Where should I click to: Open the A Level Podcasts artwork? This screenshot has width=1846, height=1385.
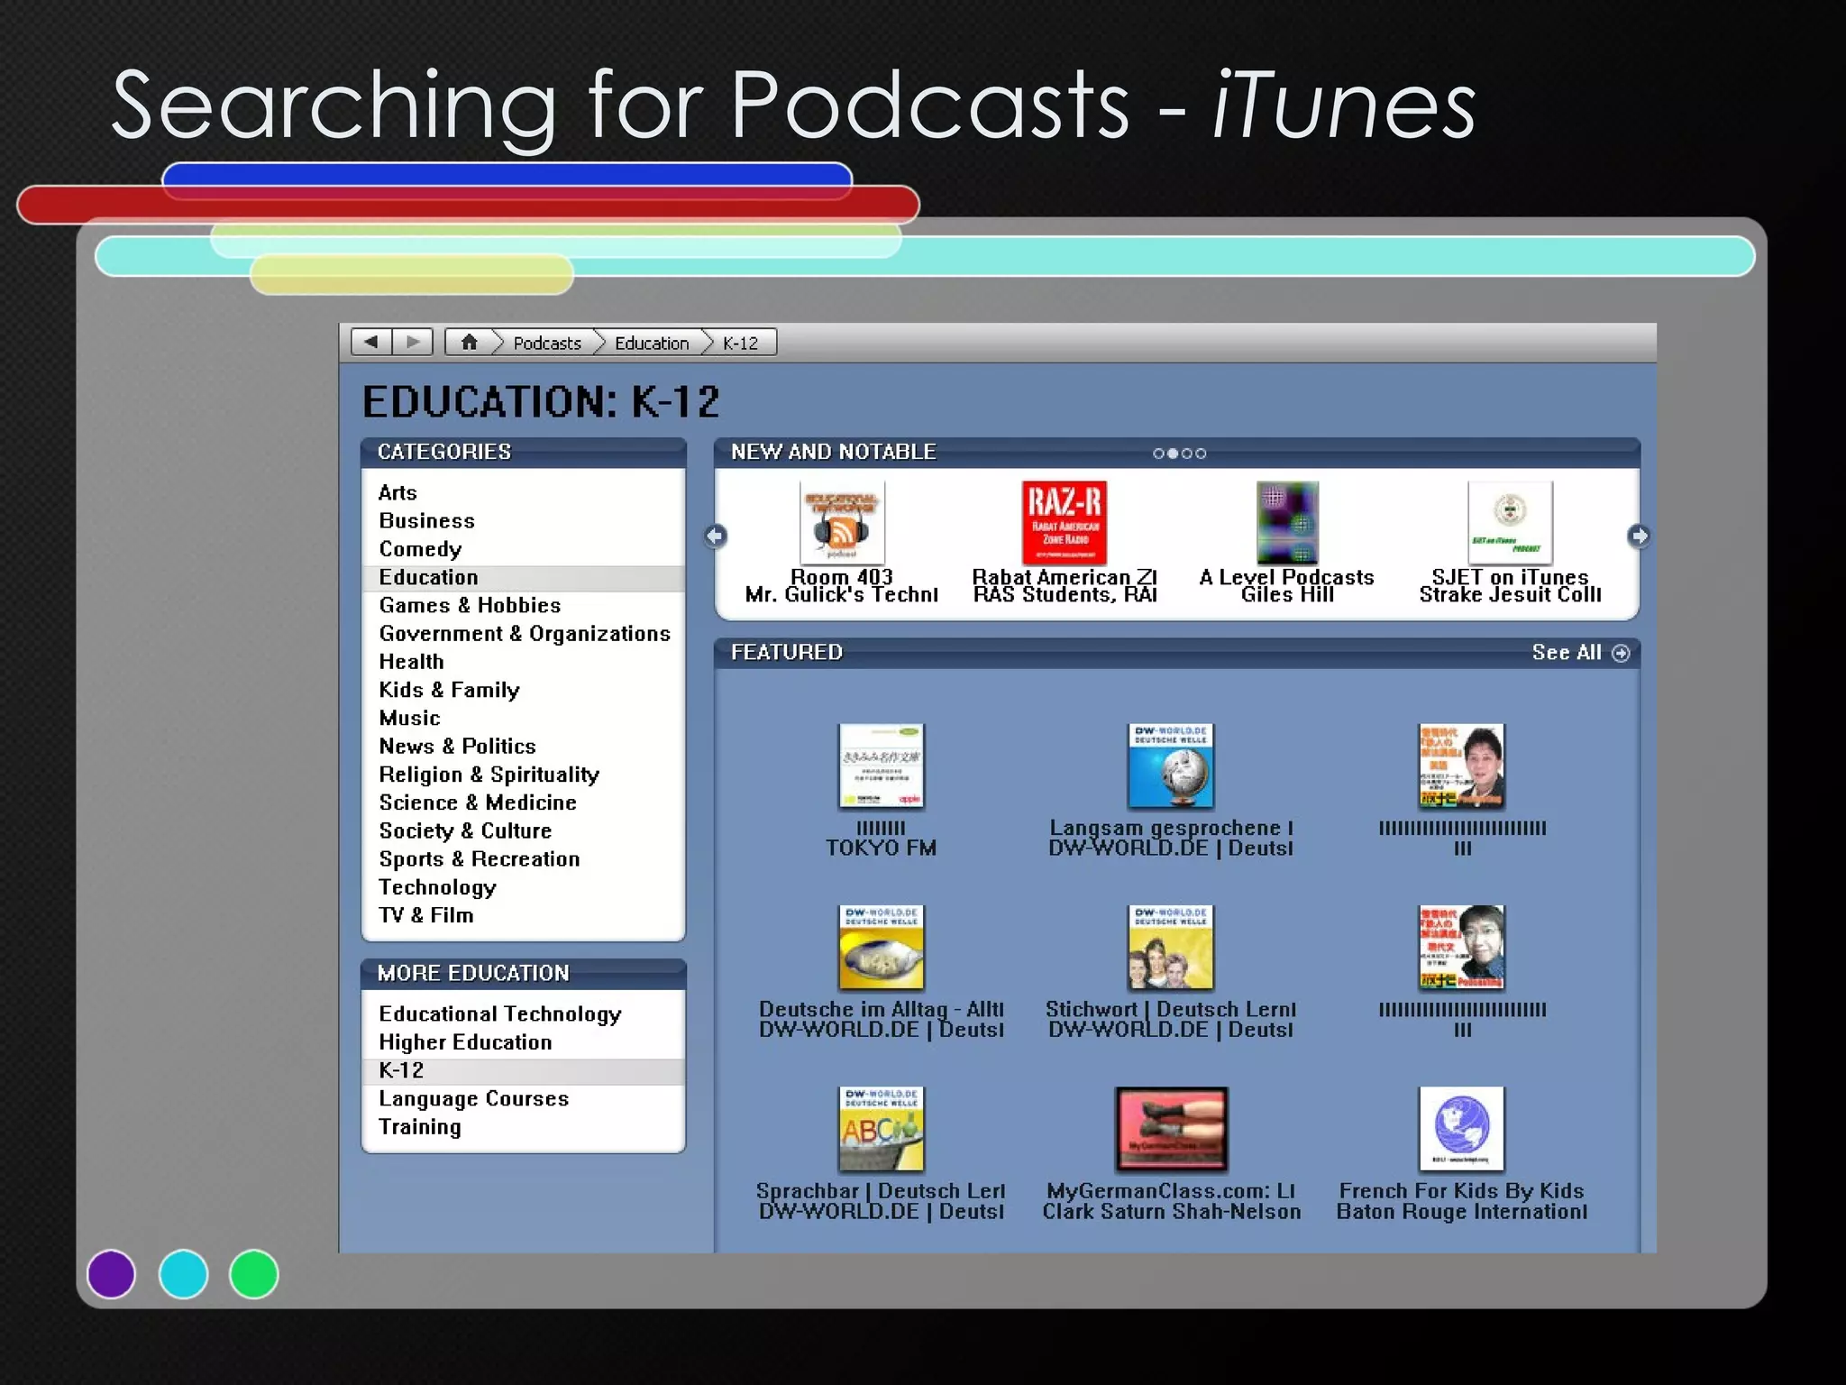1287,523
